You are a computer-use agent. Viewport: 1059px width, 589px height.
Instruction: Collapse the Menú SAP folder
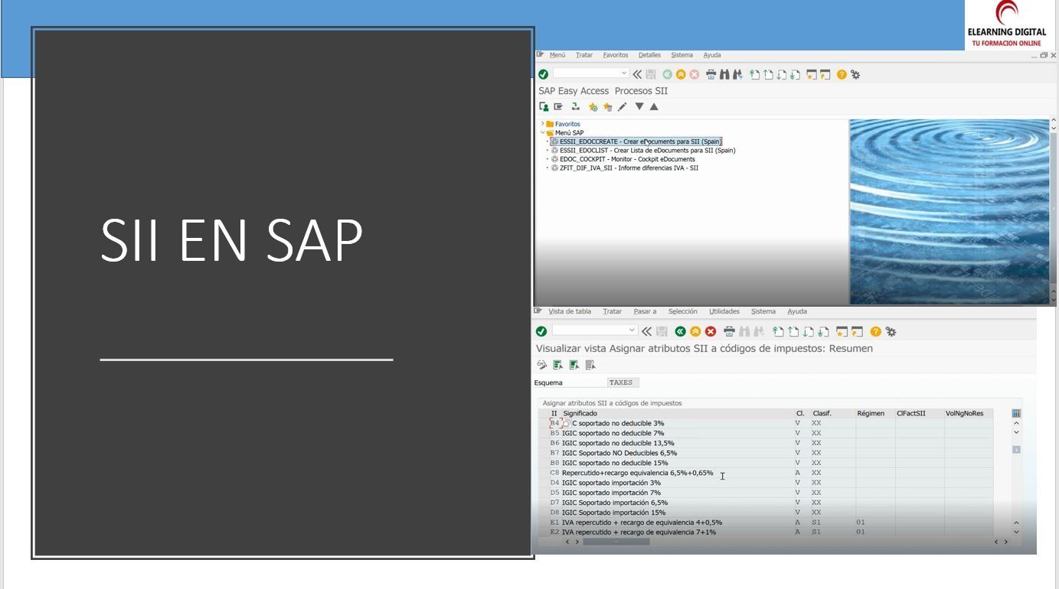543,132
